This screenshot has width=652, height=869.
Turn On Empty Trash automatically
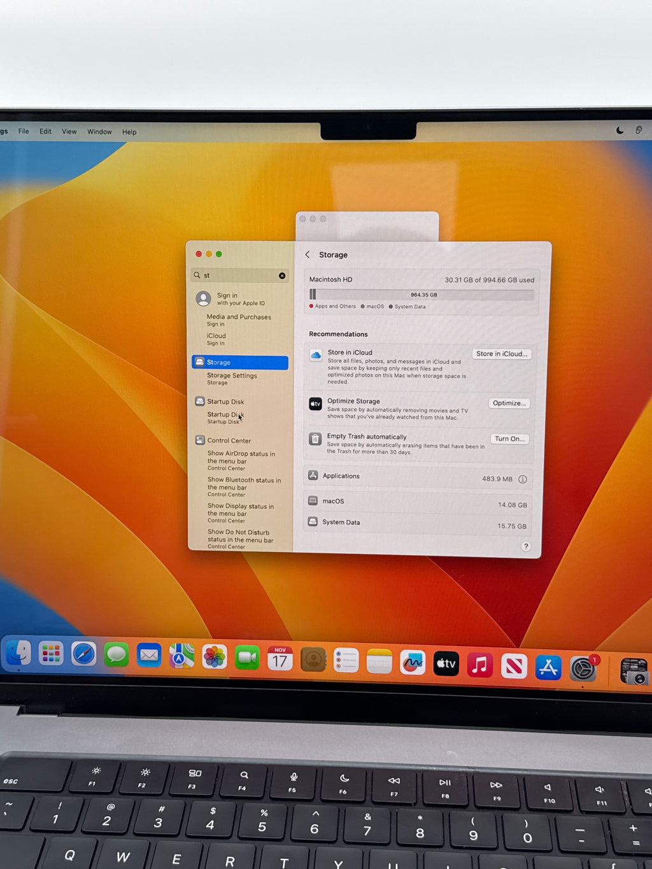(x=509, y=439)
